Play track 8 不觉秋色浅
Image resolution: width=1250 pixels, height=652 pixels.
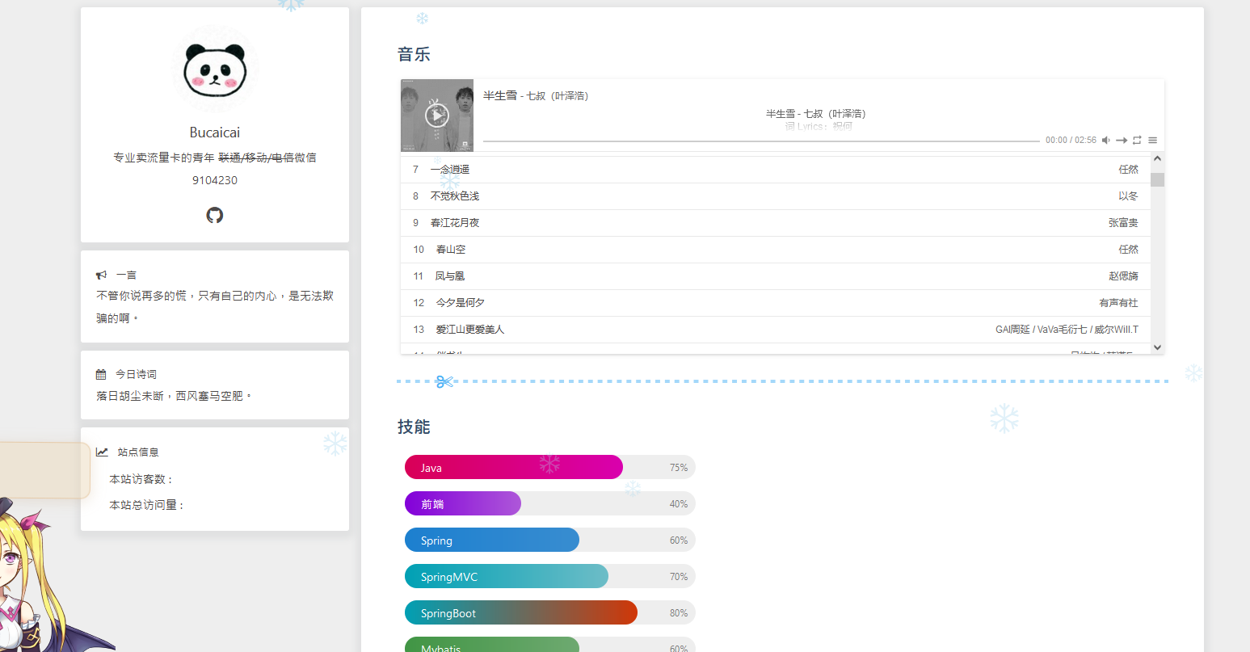tap(455, 196)
